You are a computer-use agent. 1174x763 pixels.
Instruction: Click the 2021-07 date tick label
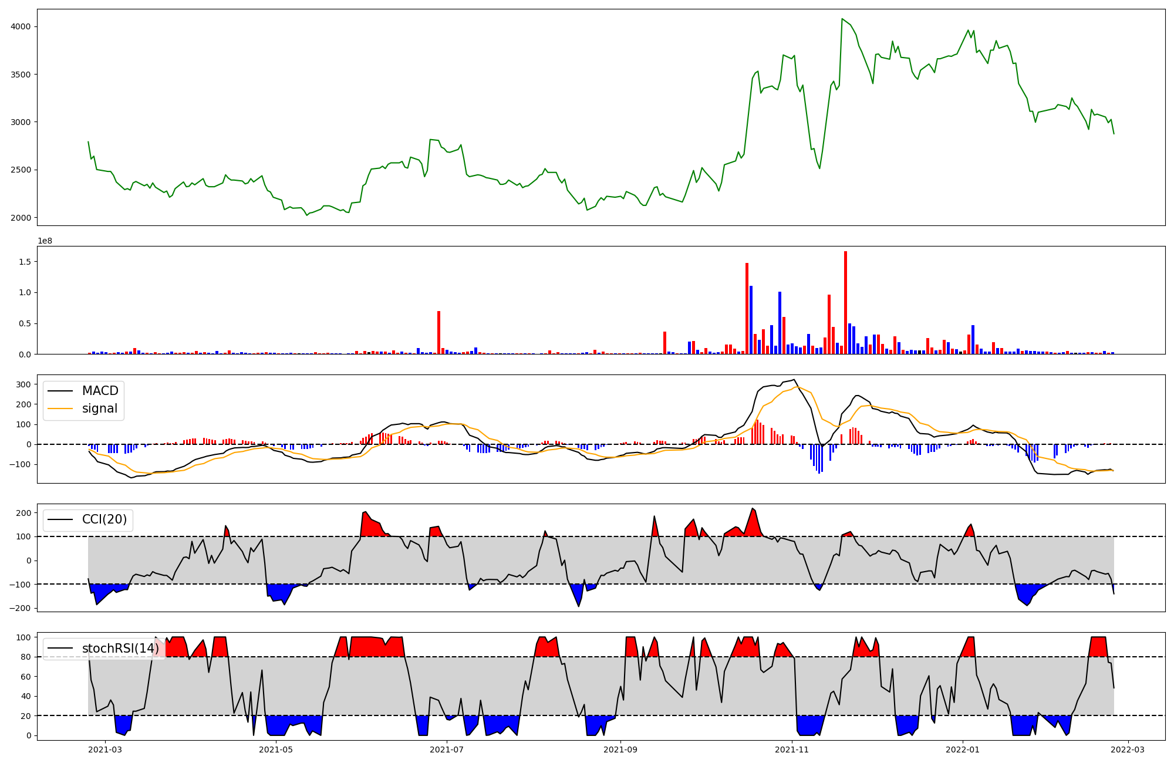point(447,750)
